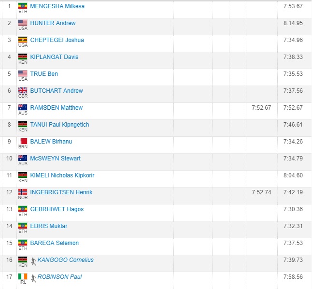Click the Ireland flag in row 17
The width and height of the screenshot is (312, 289).
23,276
